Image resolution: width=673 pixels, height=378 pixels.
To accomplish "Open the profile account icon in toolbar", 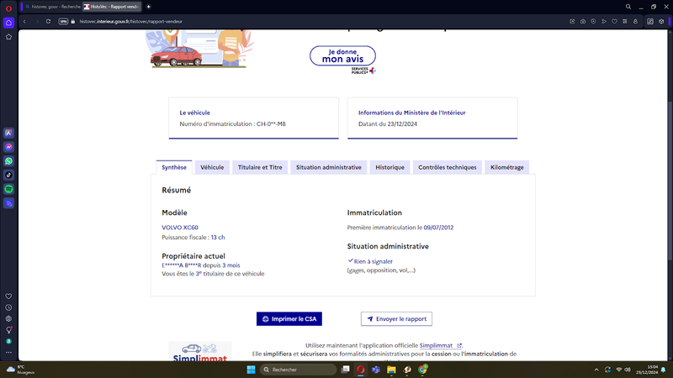I will [636, 22].
